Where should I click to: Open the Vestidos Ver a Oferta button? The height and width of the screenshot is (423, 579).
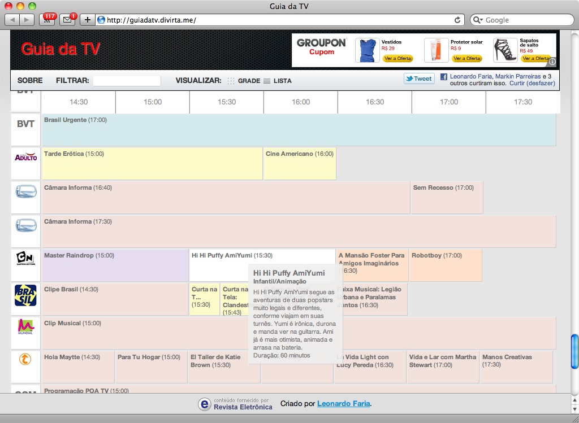click(x=397, y=58)
